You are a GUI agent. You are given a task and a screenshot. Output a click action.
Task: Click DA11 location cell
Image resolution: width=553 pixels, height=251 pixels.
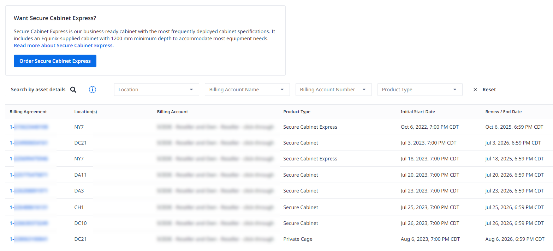point(81,175)
